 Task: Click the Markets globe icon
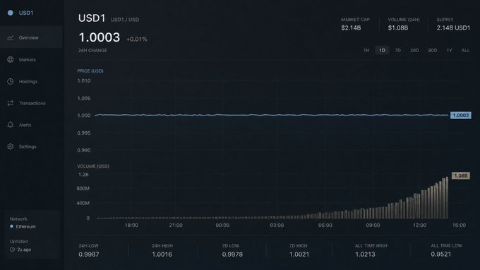(x=11, y=59)
